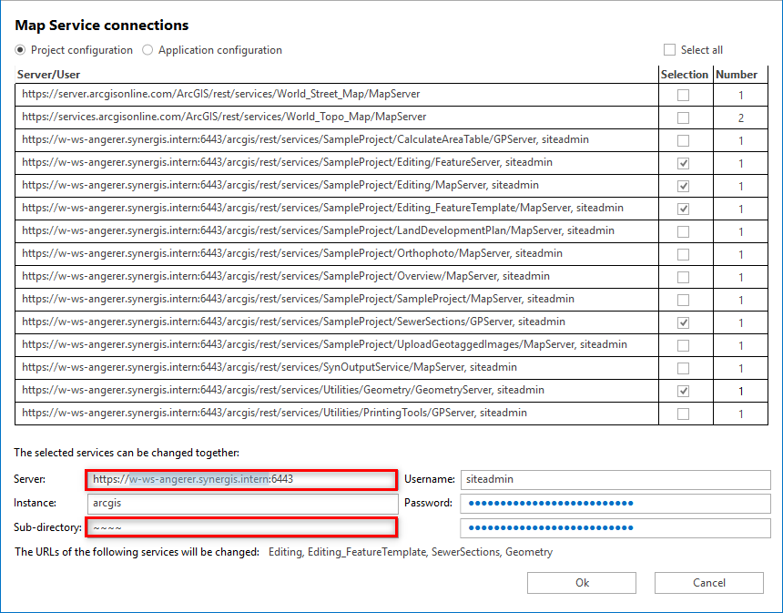Screen dimensions: 783x613
Task: Select the "Project configuration" radio button
Action: pyautogui.click(x=19, y=50)
